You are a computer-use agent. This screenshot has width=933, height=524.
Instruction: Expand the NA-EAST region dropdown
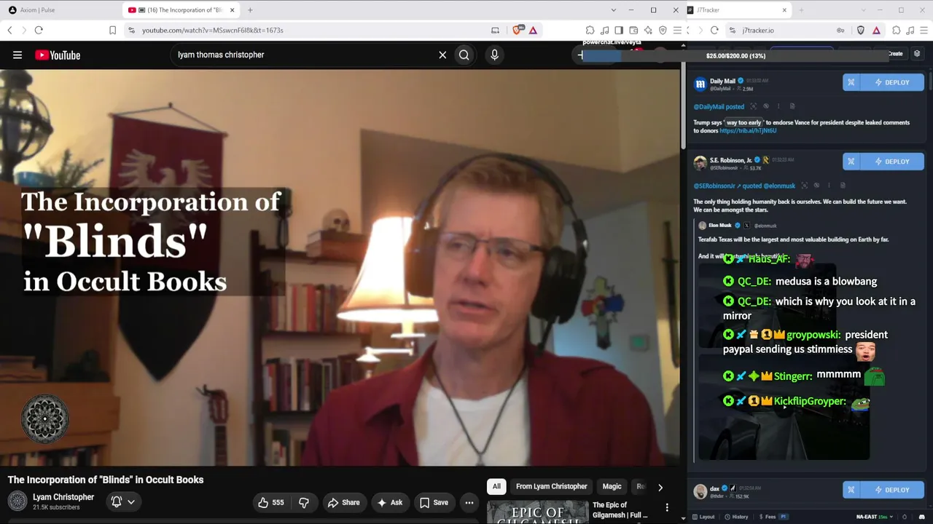875,517
